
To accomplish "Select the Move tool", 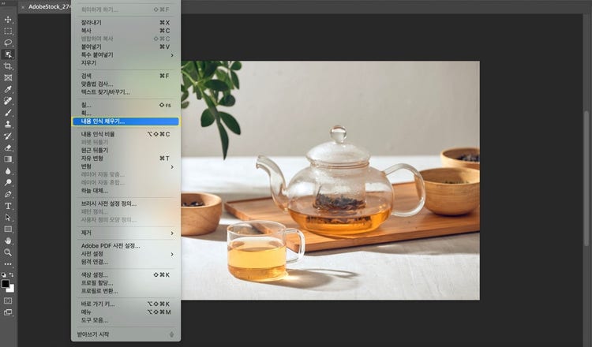I will coord(8,19).
